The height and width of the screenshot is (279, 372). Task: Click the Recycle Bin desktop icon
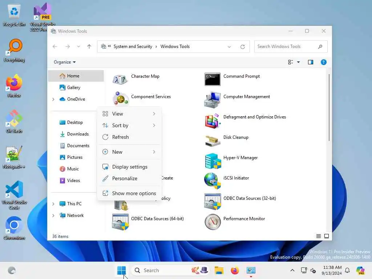click(x=14, y=15)
